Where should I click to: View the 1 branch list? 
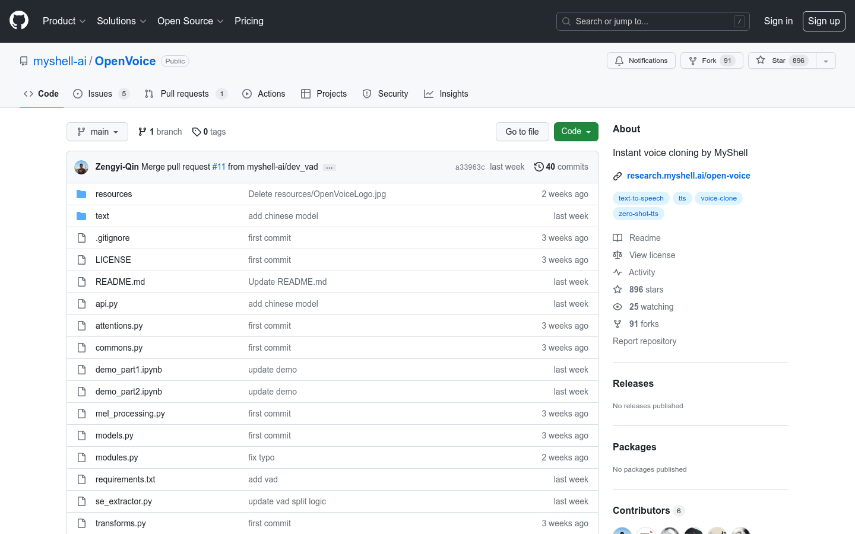click(160, 132)
